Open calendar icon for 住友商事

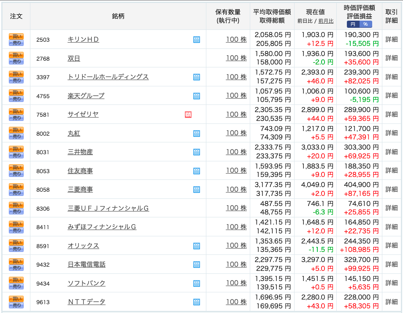click(x=197, y=171)
